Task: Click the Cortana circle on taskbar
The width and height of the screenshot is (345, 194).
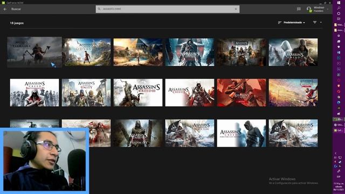Action: click(x=339, y=13)
